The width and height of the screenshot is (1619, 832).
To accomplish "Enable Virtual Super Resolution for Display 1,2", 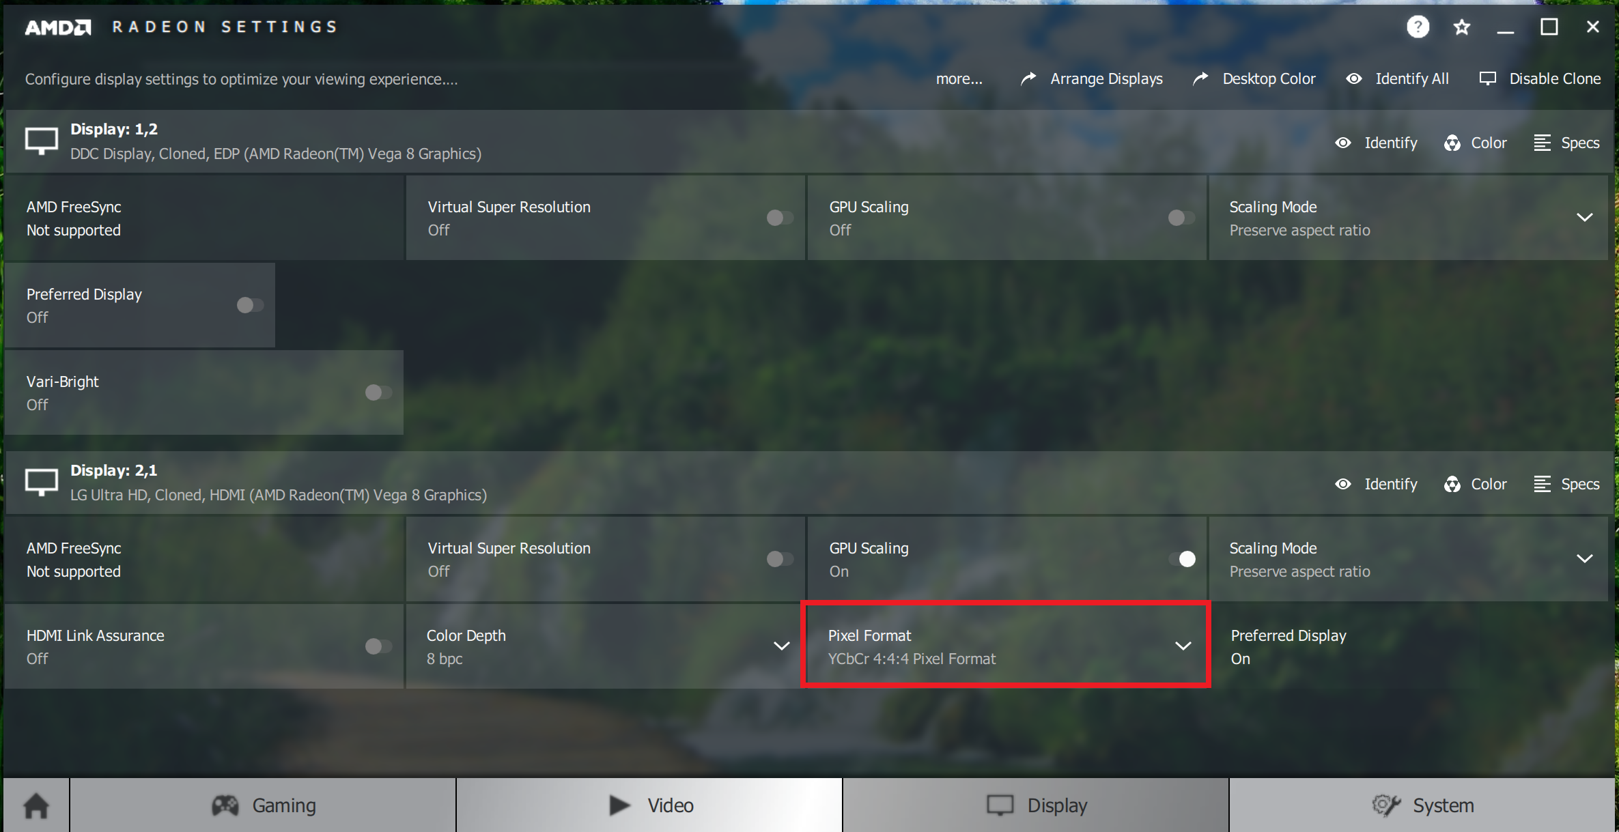I will pos(780,218).
